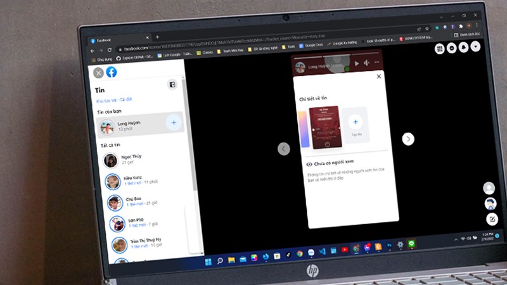Open the Facebook menu grid icon
The width and height of the screenshot is (507, 285).
coord(439,49)
